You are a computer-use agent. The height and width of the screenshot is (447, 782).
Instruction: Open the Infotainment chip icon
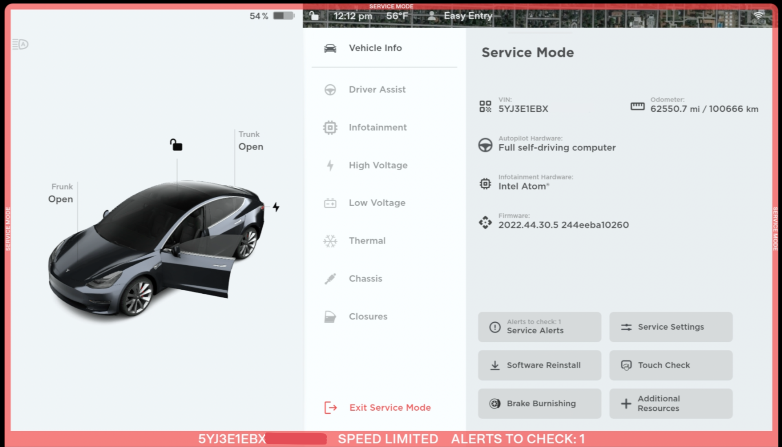click(x=330, y=127)
